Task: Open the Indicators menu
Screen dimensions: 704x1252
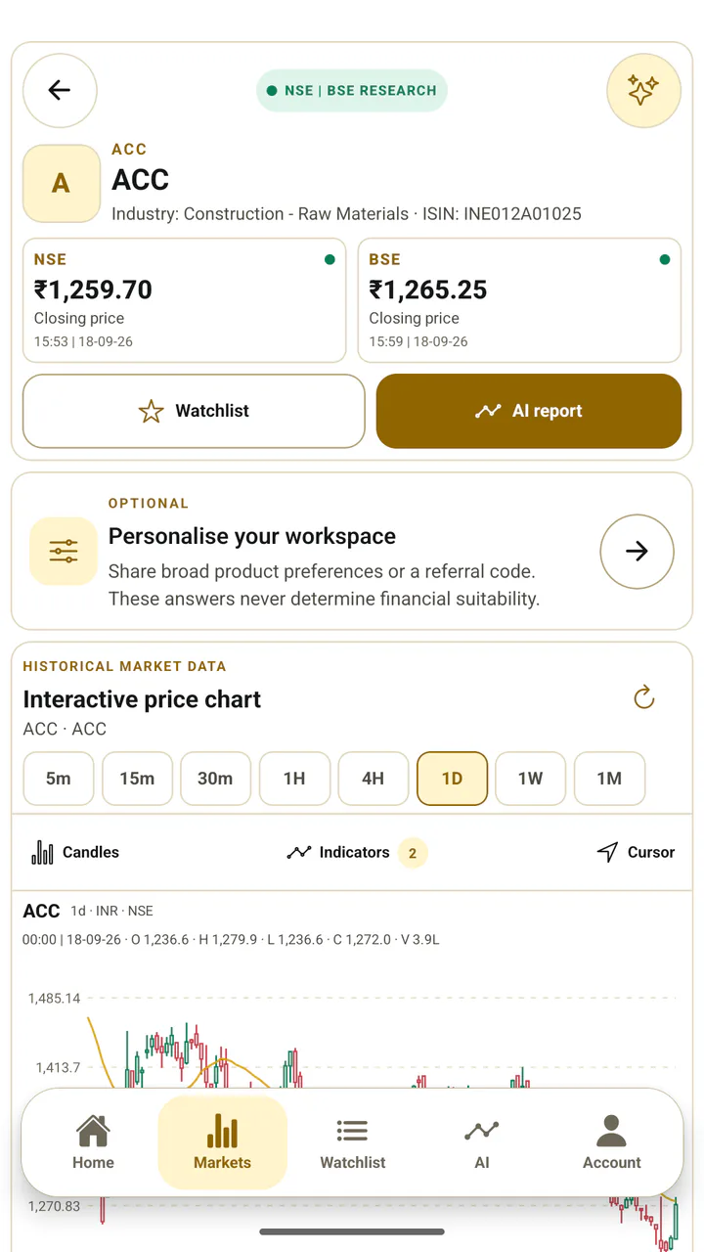Action: coord(356,852)
